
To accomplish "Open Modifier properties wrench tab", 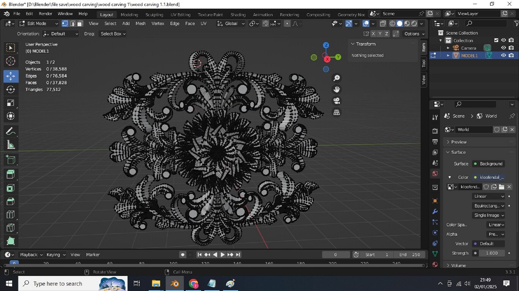I will pos(435,212).
